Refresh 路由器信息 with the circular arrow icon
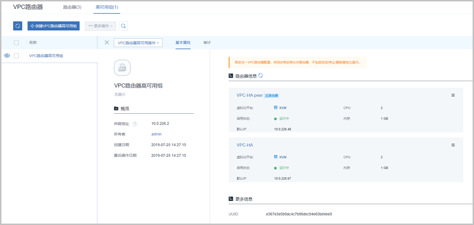474x225 pixels. click(x=260, y=75)
